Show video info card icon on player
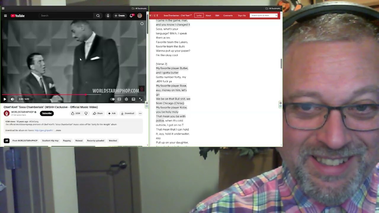 click(142, 24)
